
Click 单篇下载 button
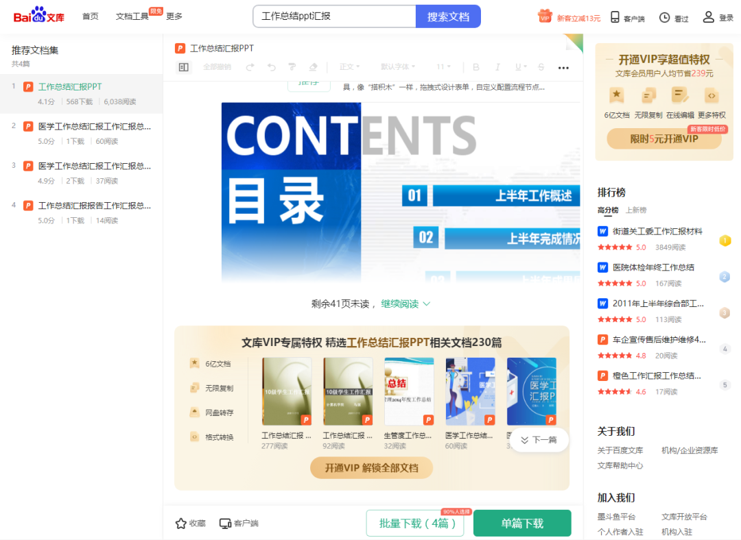[522, 523]
